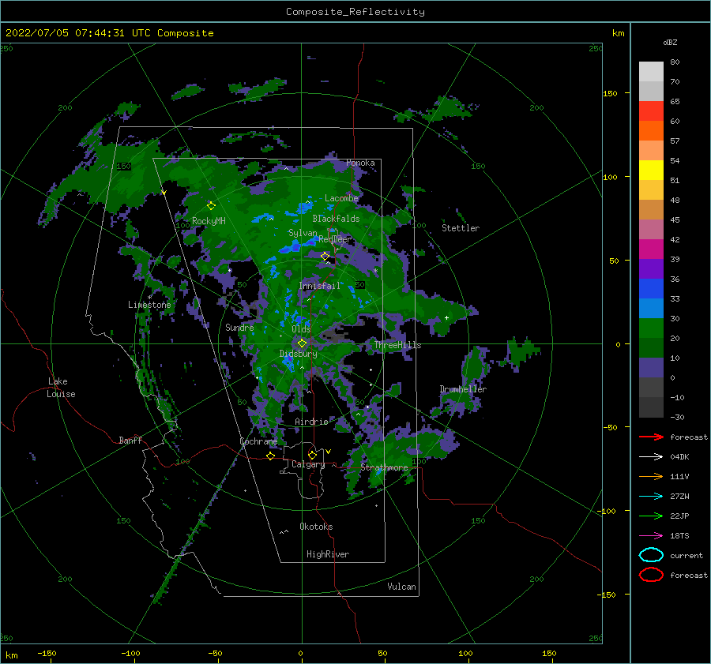711x664 pixels.
Task: Click yellow V marker right of Calgary diamond
Action: coord(328,452)
